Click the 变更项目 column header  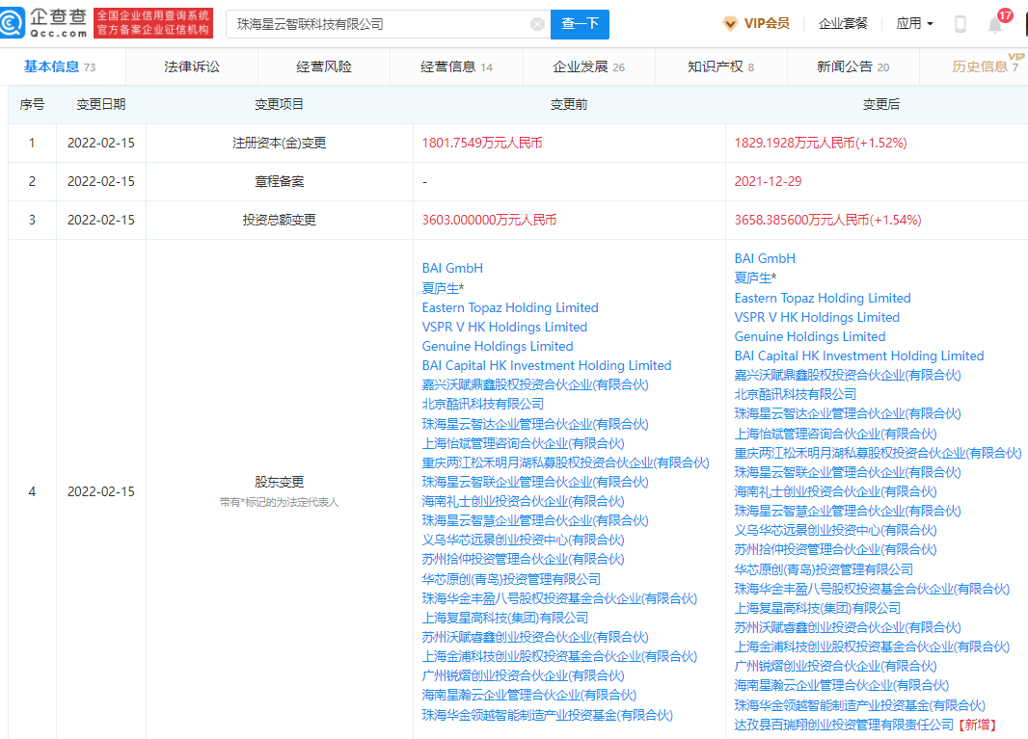pyautogui.click(x=280, y=104)
